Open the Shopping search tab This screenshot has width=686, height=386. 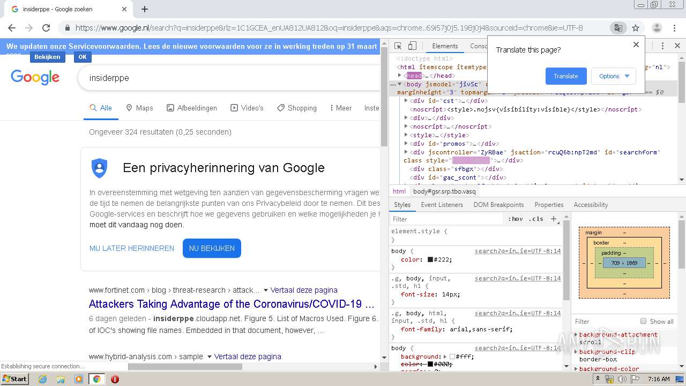[297, 108]
